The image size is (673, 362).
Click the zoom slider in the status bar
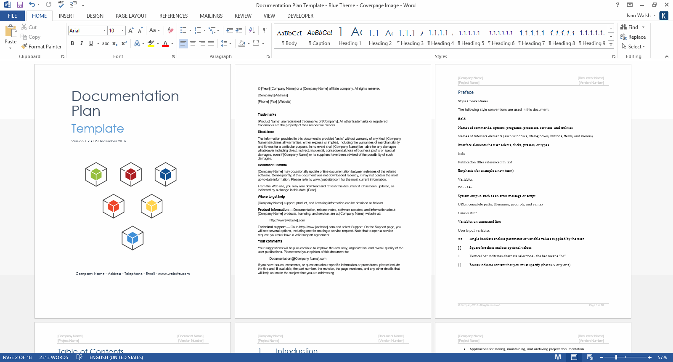[616, 357]
